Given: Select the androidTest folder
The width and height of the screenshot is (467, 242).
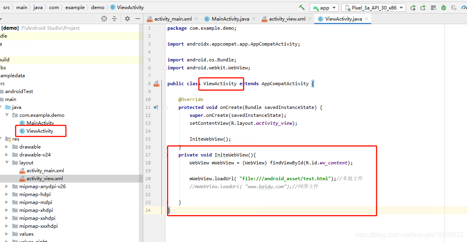Looking at the screenshot, I should [19, 91].
